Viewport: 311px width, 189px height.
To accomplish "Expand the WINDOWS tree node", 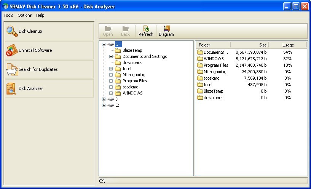I will click(111, 93).
